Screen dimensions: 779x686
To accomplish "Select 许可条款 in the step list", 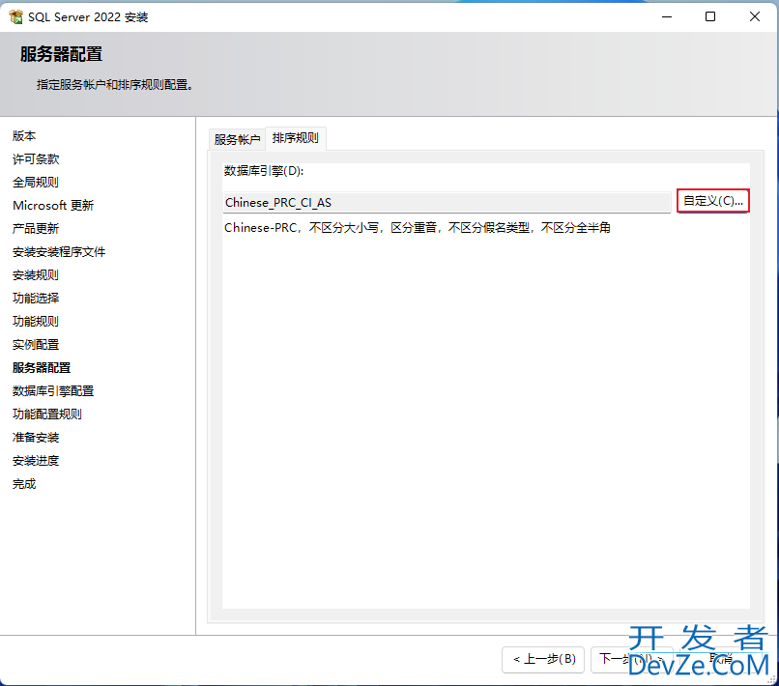I will 36,159.
